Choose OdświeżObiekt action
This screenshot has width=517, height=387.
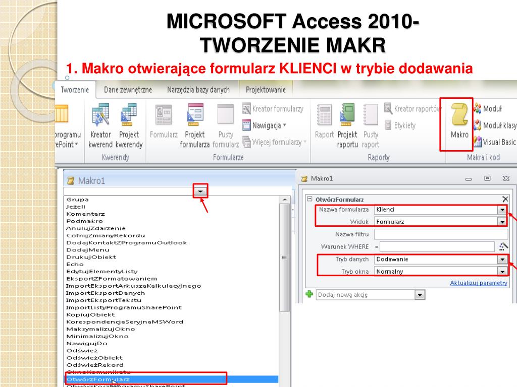coord(94,358)
